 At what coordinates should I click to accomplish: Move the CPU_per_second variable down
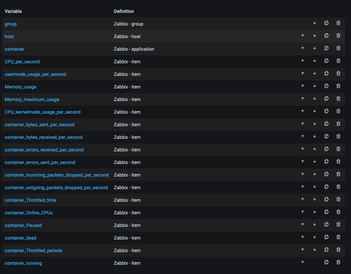tap(314, 61)
